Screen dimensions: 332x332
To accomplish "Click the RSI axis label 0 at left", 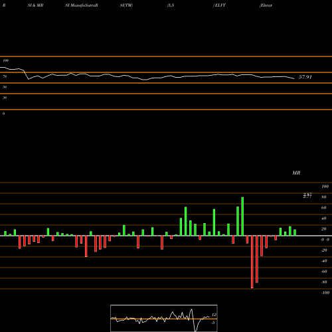I will coord(3,114).
